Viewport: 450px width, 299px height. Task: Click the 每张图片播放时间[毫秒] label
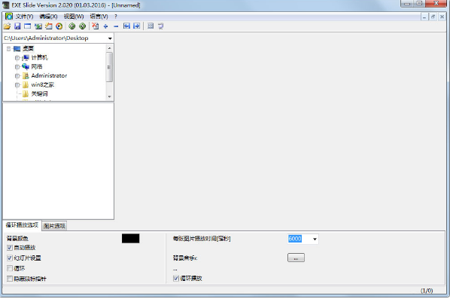[202, 239]
